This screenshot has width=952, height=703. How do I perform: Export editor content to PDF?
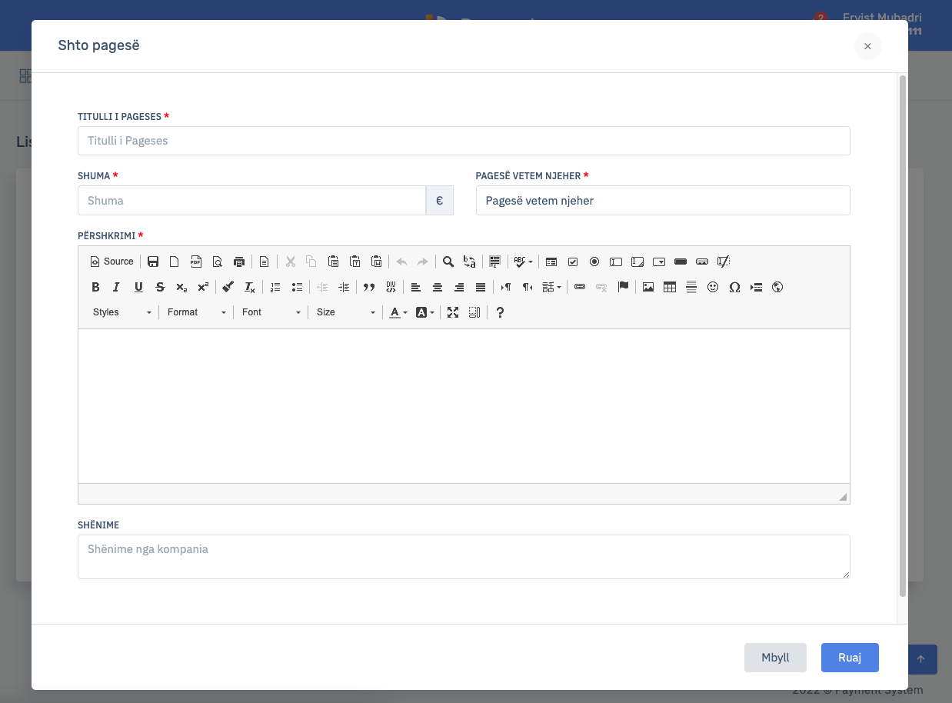[196, 262]
